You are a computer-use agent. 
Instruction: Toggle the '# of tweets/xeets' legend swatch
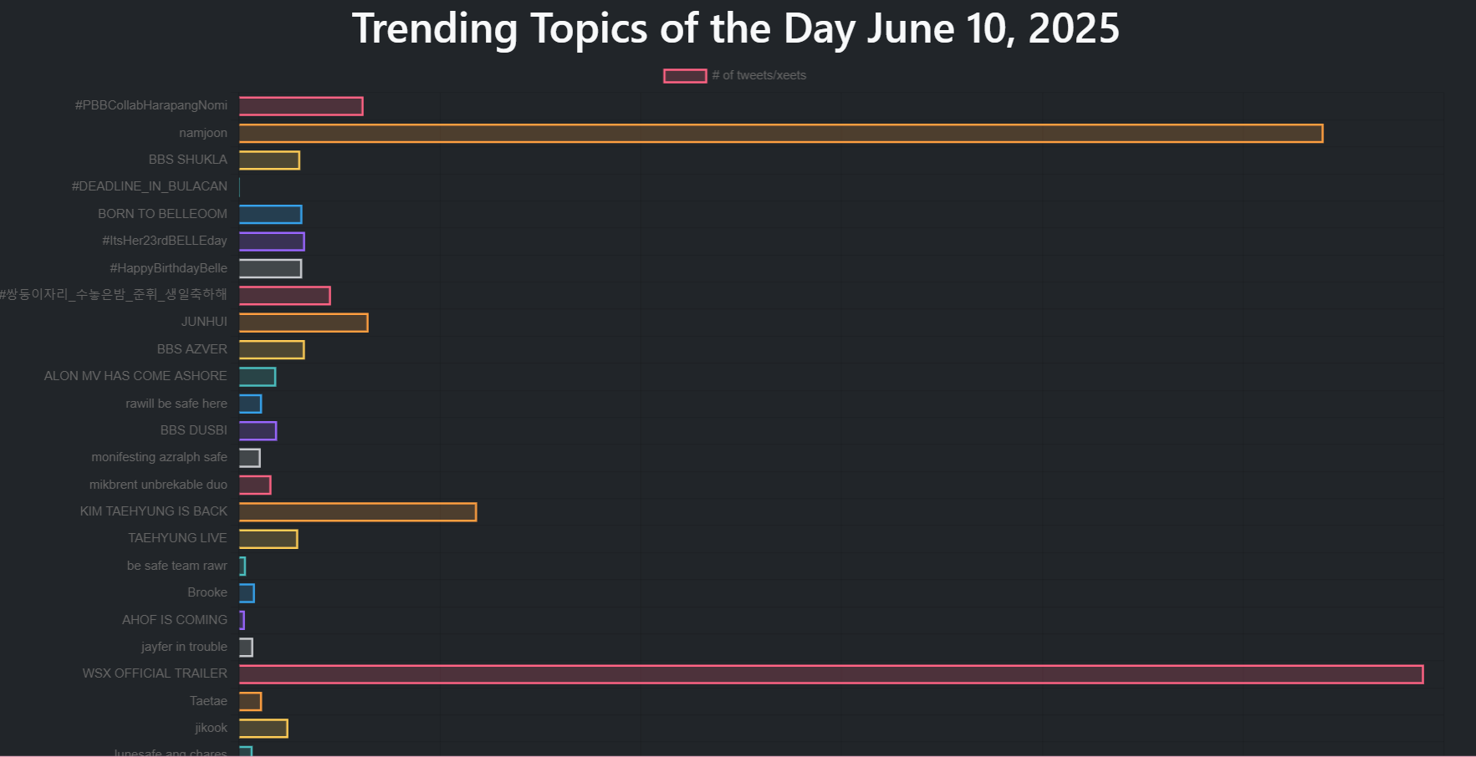[685, 76]
